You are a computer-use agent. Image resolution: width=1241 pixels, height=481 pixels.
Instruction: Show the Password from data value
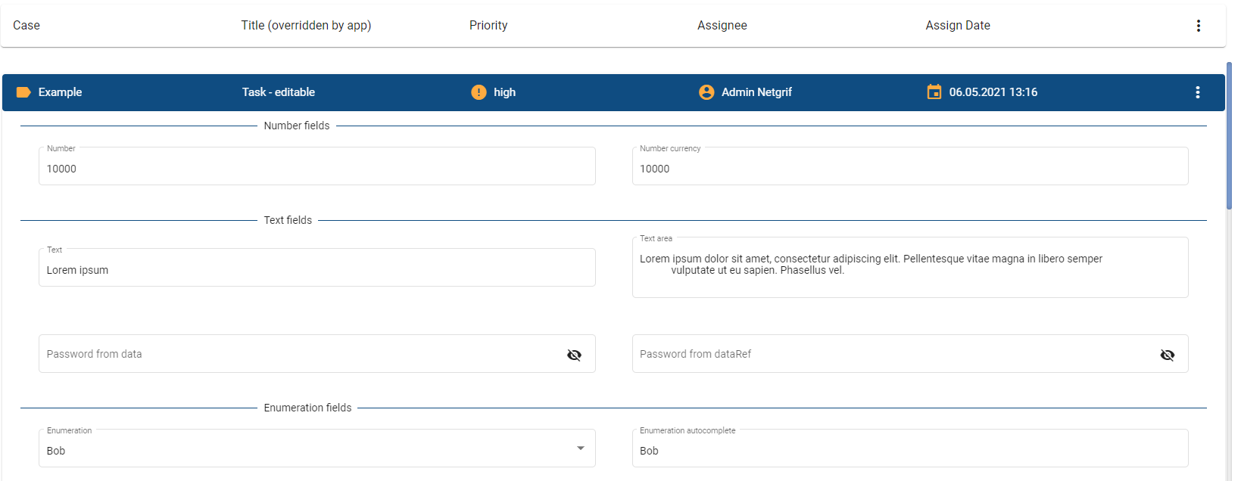(x=574, y=355)
